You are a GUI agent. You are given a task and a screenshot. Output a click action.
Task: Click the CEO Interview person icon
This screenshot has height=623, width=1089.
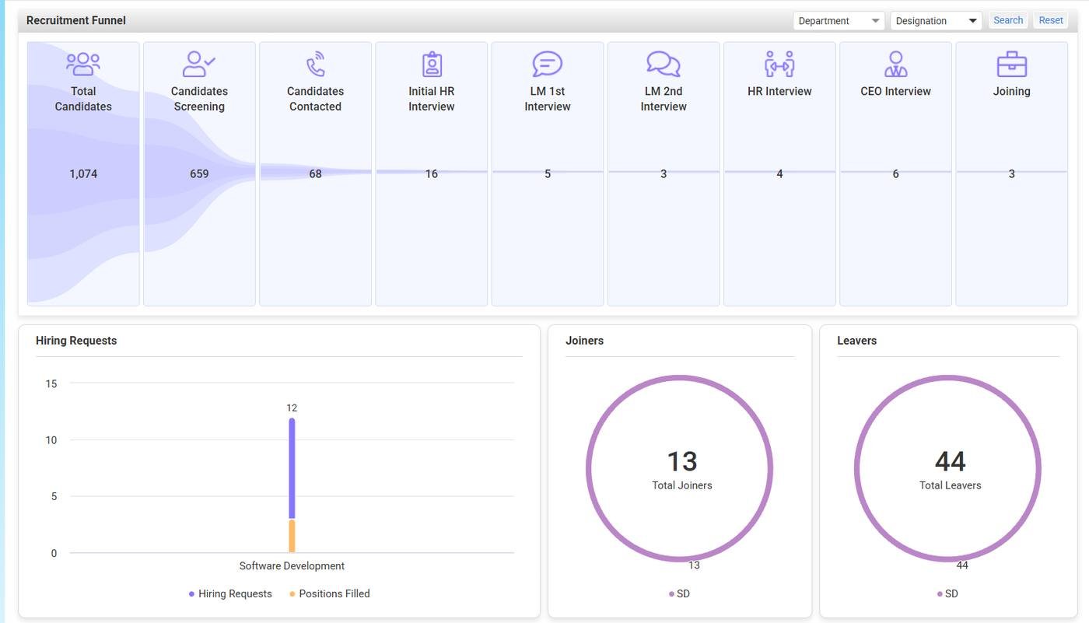895,64
